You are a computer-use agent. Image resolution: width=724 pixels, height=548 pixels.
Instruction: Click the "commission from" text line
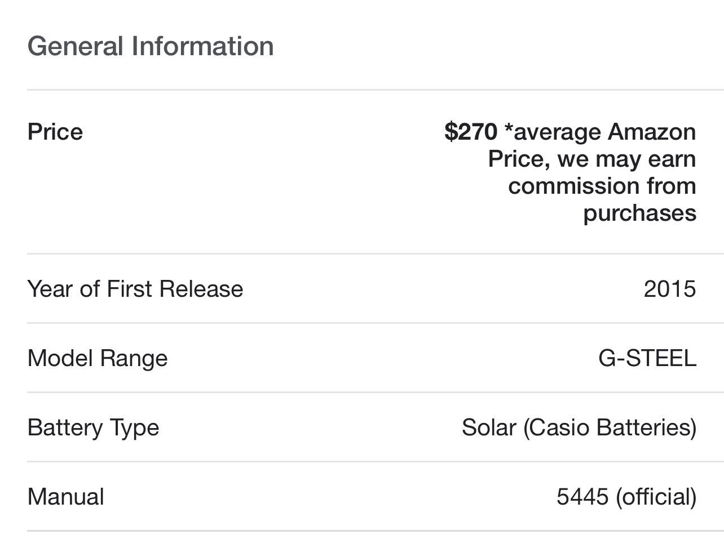click(x=602, y=186)
